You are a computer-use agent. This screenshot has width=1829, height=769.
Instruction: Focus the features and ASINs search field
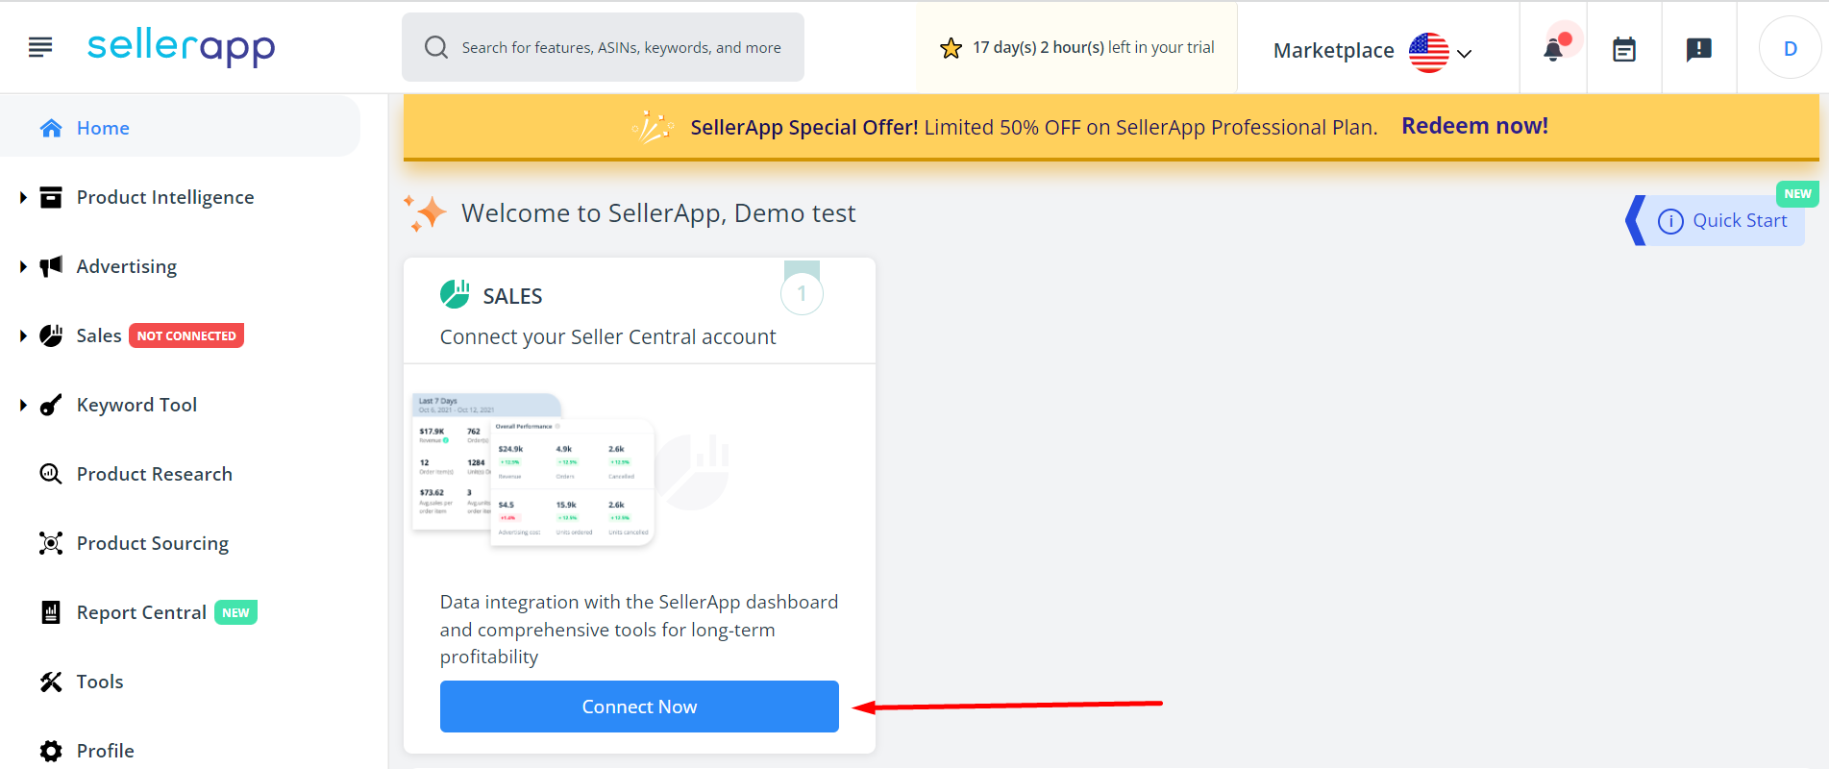[603, 47]
